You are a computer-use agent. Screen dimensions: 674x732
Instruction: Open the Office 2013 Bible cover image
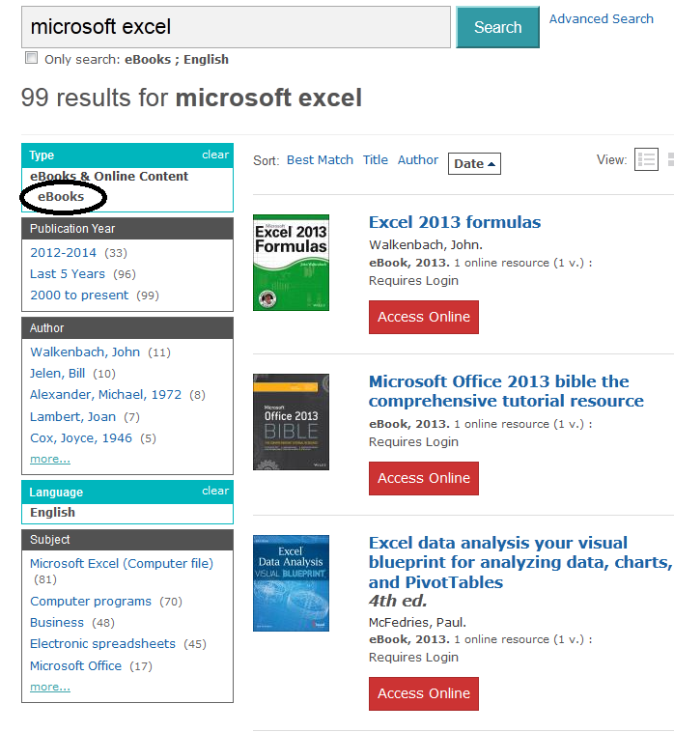291,422
